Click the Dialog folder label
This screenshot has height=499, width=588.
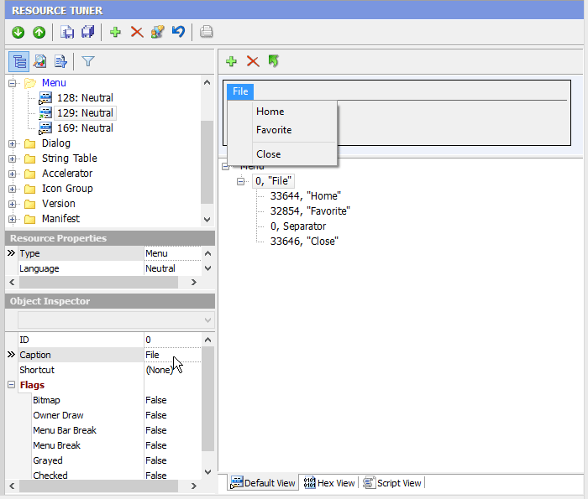click(56, 143)
